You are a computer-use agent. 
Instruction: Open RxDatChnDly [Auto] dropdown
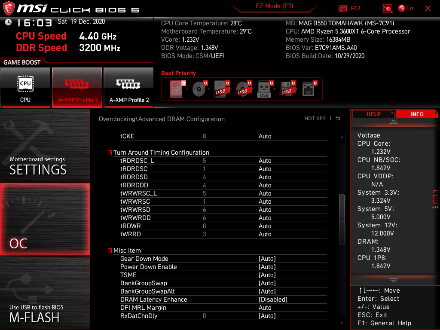tap(267, 316)
